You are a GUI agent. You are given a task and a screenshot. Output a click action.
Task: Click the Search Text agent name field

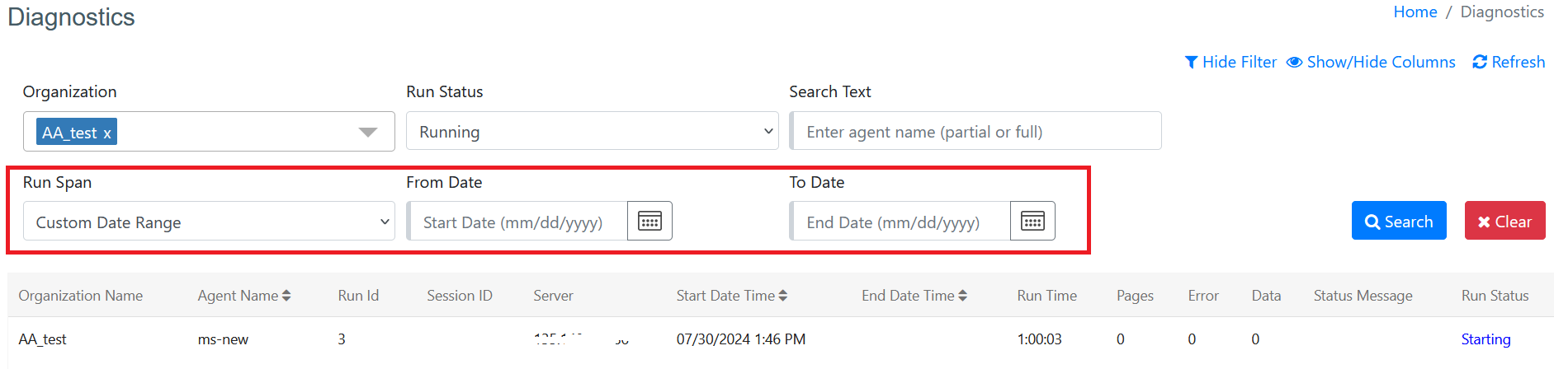point(975,131)
